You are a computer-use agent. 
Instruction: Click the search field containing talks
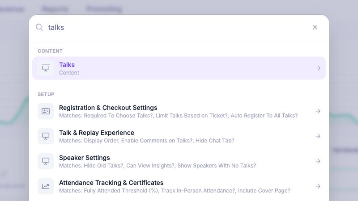coord(178,27)
